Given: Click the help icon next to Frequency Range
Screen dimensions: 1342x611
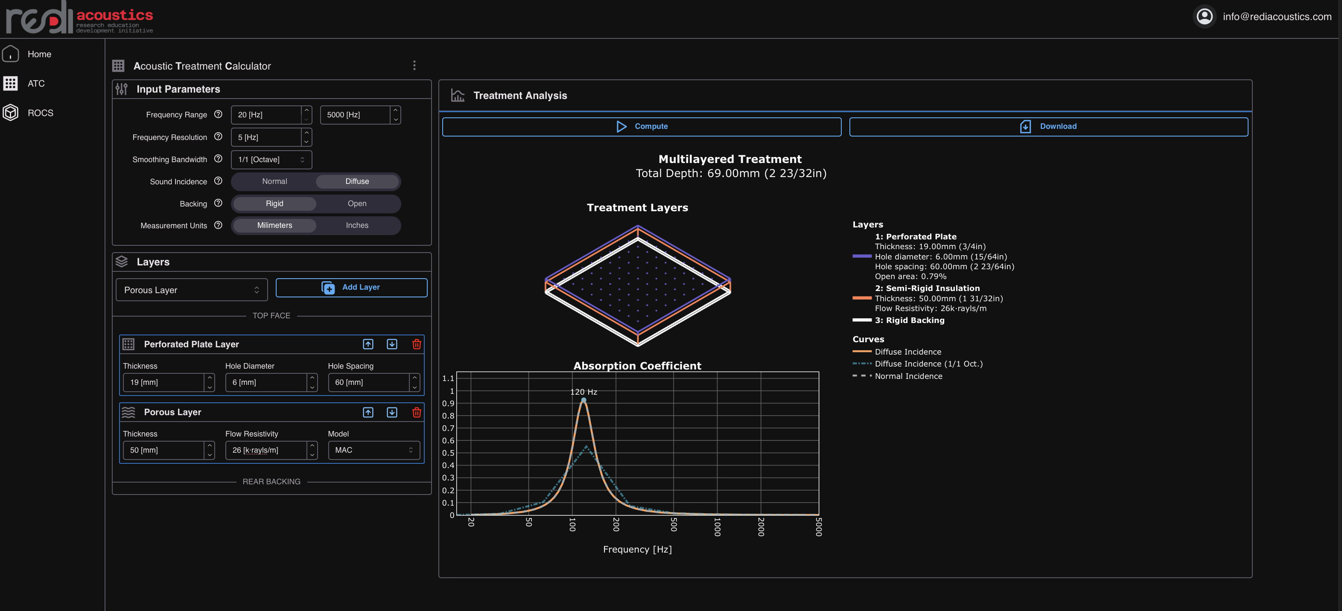Looking at the screenshot, I should [x=218, y=114].
